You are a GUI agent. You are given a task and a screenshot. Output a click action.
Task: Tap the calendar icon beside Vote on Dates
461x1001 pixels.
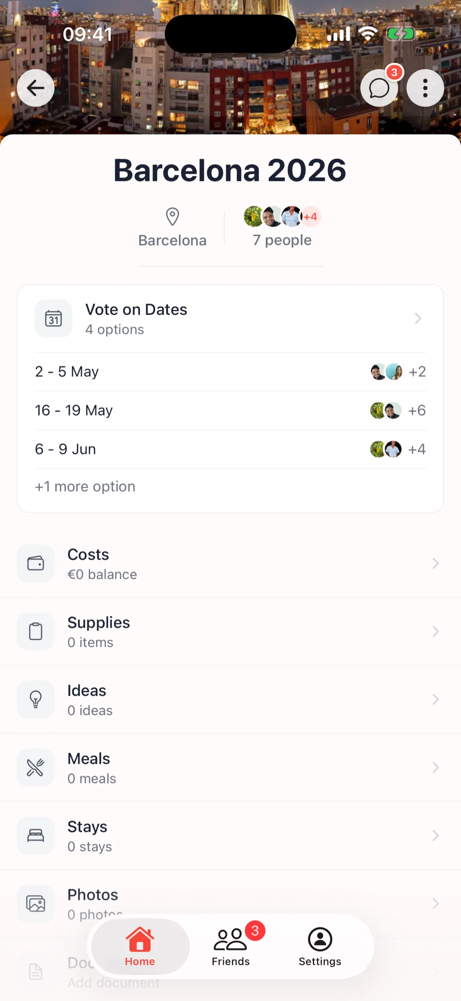pos(53,319)
